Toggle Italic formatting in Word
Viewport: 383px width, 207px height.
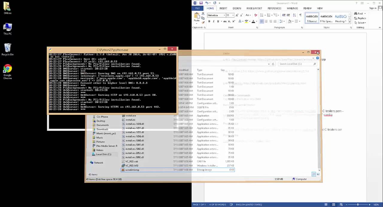pos(213,21)
